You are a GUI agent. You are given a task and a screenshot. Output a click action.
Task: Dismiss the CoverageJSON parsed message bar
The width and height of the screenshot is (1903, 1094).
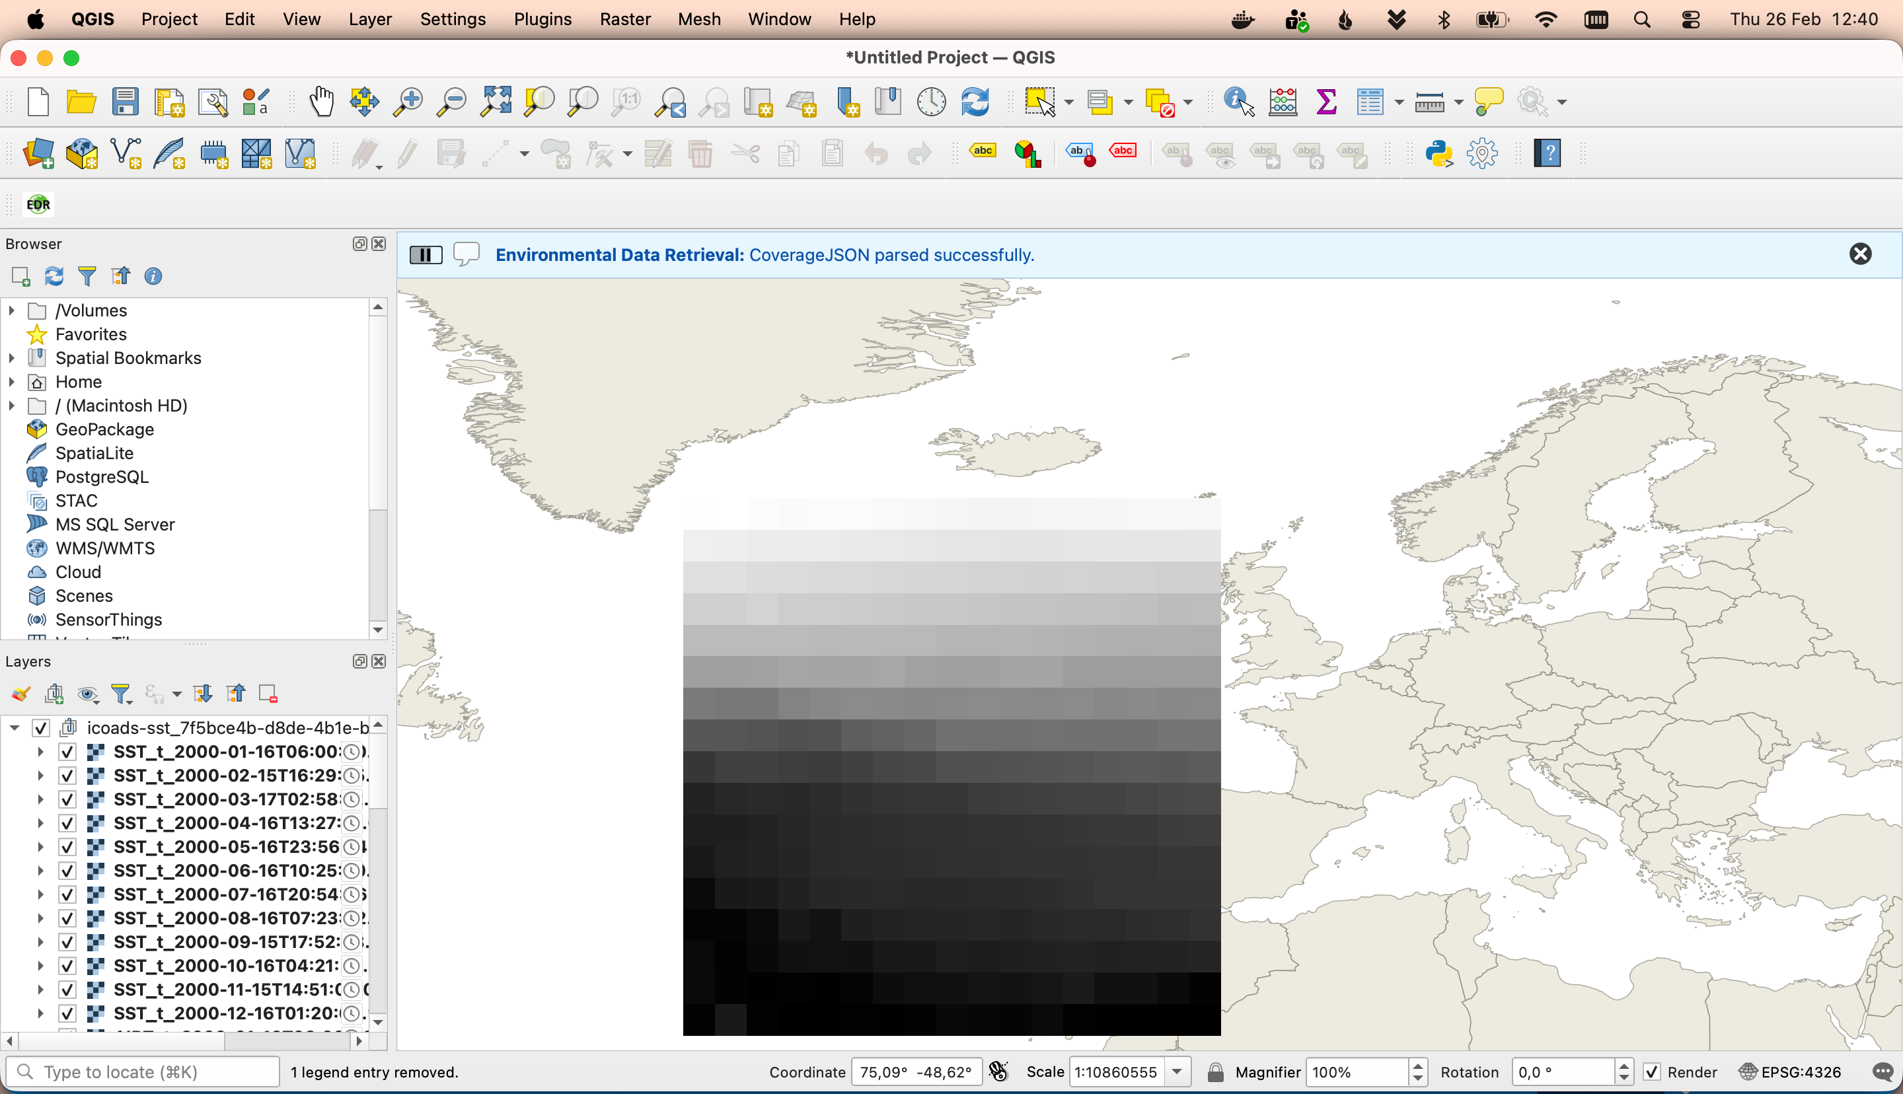[x=1859, y=255]
